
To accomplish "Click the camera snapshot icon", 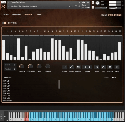I will (84, 2).
